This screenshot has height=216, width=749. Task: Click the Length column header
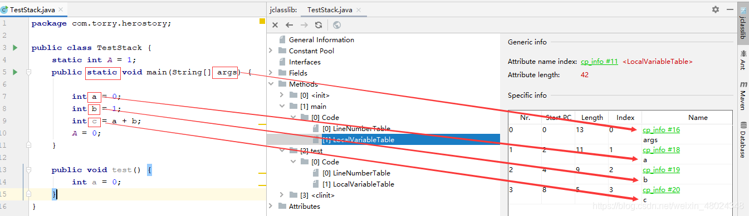pyautogui.click(x=592, y=117)
